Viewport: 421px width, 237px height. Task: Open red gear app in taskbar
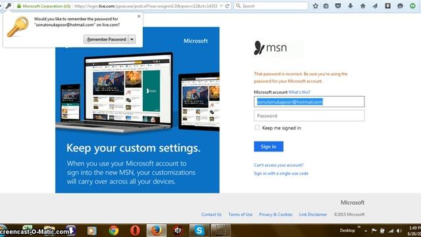pyautogui.click(x=178, y=230)
